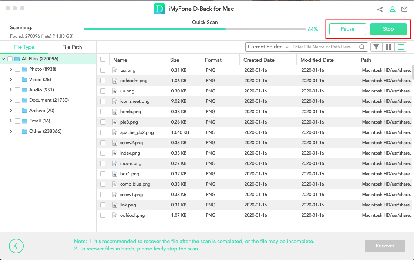Open the Current Folder dropdown
The height and width of the screenshot is (260, 414).
coord(267,47)
